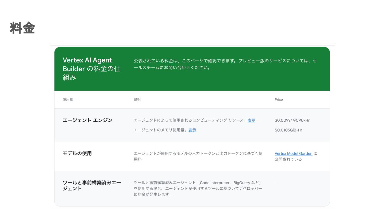Image resolution: width=385 pixels, height=217 pixels.
Task: Select the エージェント エンジン row title
Action: tap(87, 120)
